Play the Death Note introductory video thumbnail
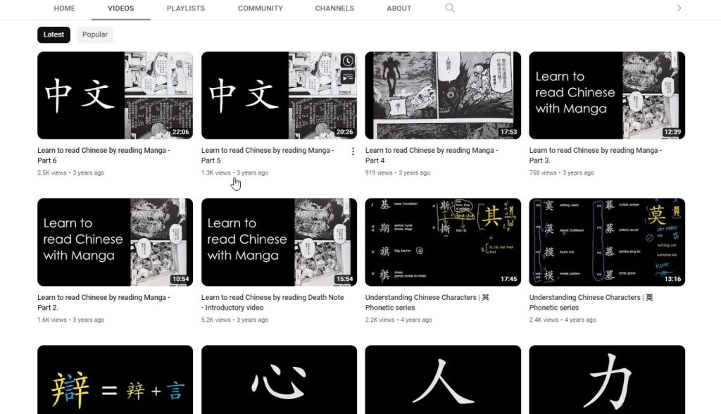721x414 pixels. (x=279, y=242)
